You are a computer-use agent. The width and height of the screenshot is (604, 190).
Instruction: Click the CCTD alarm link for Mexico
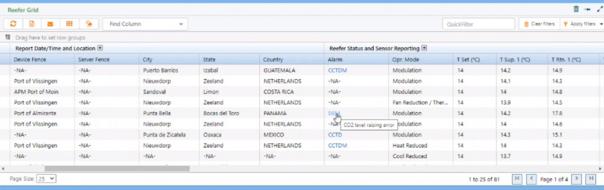point(335,135)
